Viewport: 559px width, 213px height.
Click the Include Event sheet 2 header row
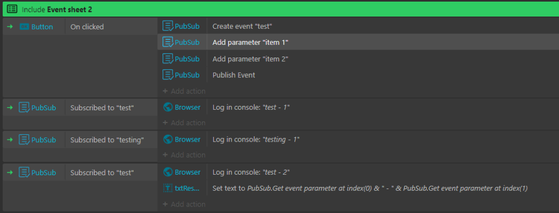click(267, 9)
